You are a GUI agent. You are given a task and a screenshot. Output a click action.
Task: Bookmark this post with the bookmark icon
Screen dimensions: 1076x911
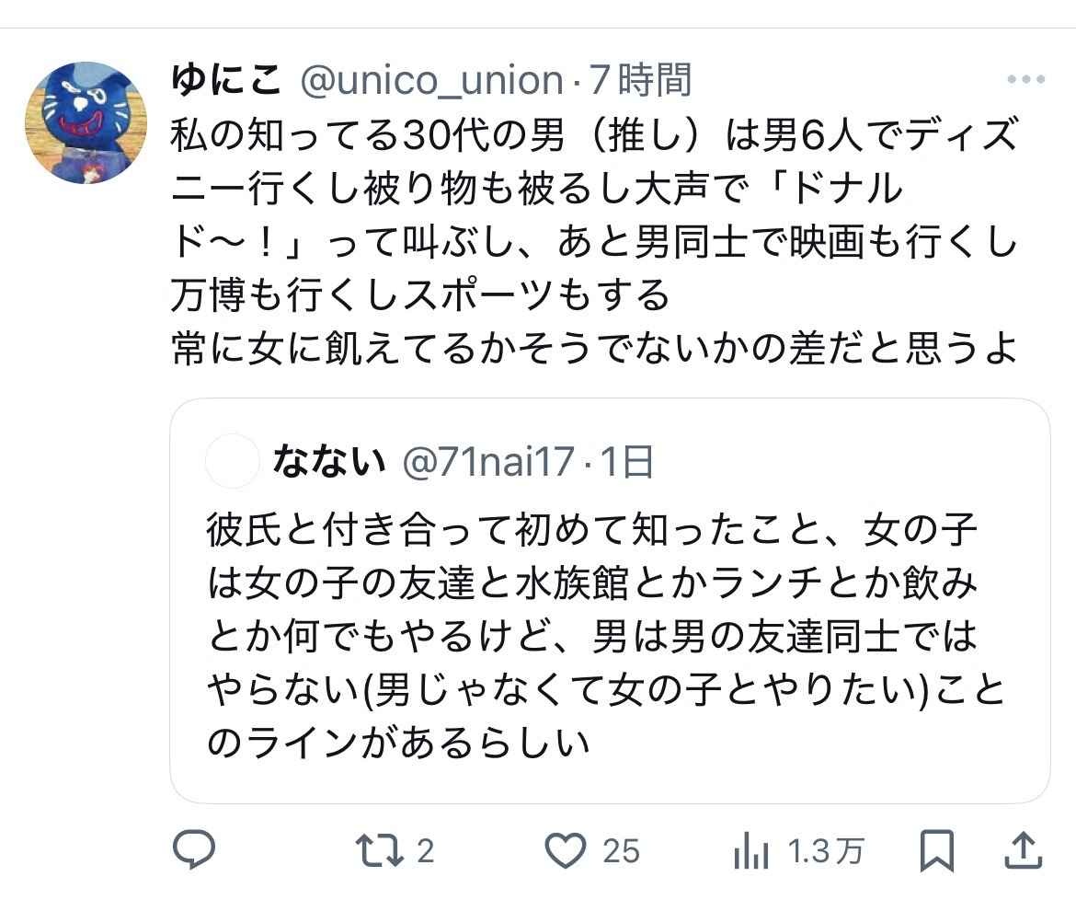[936, 851]
